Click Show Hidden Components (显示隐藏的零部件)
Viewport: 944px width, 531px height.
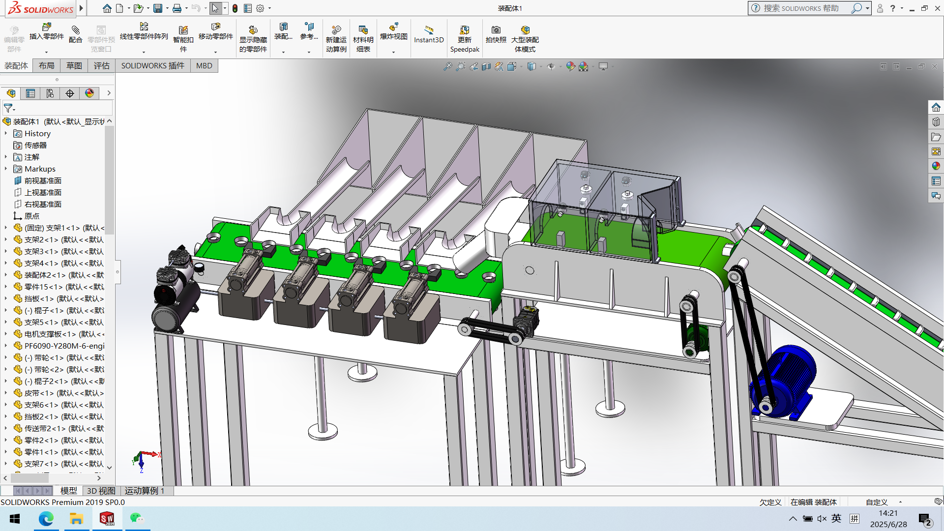coord(253,38)
